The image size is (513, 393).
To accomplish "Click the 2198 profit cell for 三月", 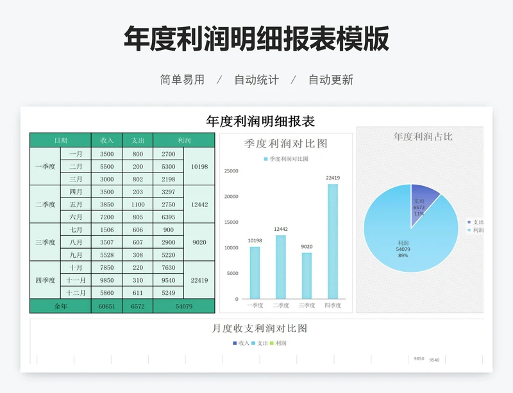I will [168, 180].
